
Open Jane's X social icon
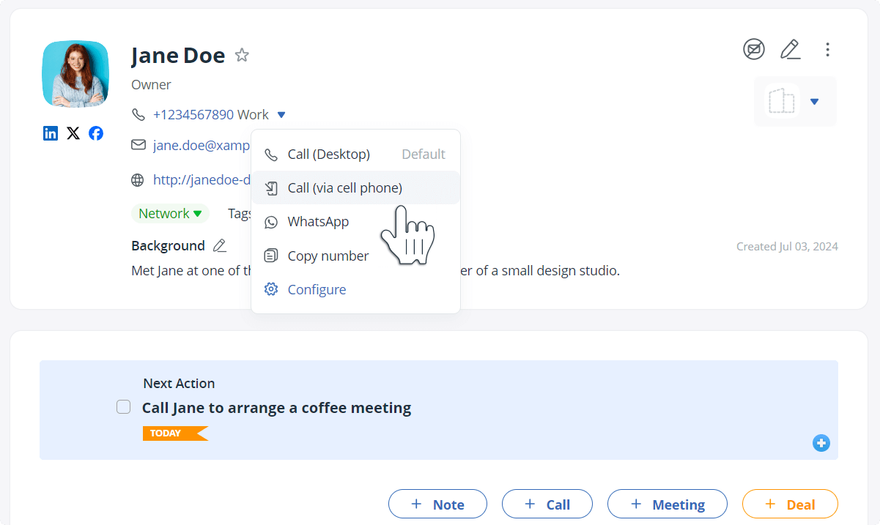[x=73, y=133]
